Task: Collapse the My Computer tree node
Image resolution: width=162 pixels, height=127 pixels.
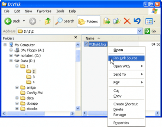Action: (x=5, y=45)
